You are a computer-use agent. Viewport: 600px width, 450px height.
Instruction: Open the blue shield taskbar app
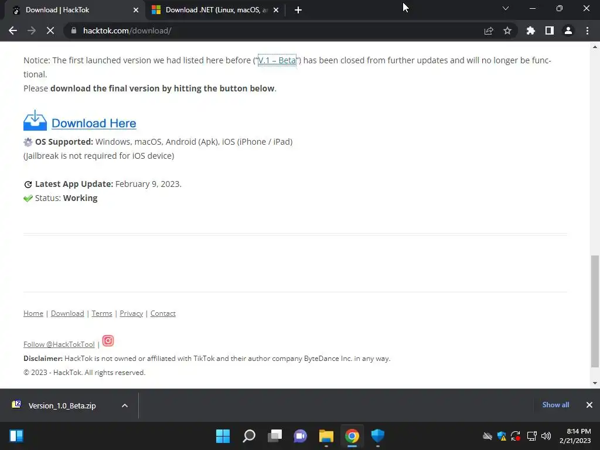pyautogui.click(x=378, y=436)
